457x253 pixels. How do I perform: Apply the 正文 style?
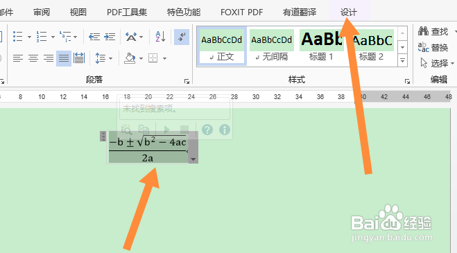[222, 46]
